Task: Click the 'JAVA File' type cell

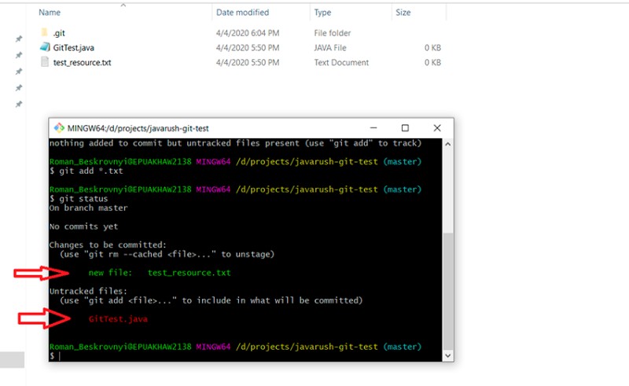Action: [329, 48]
